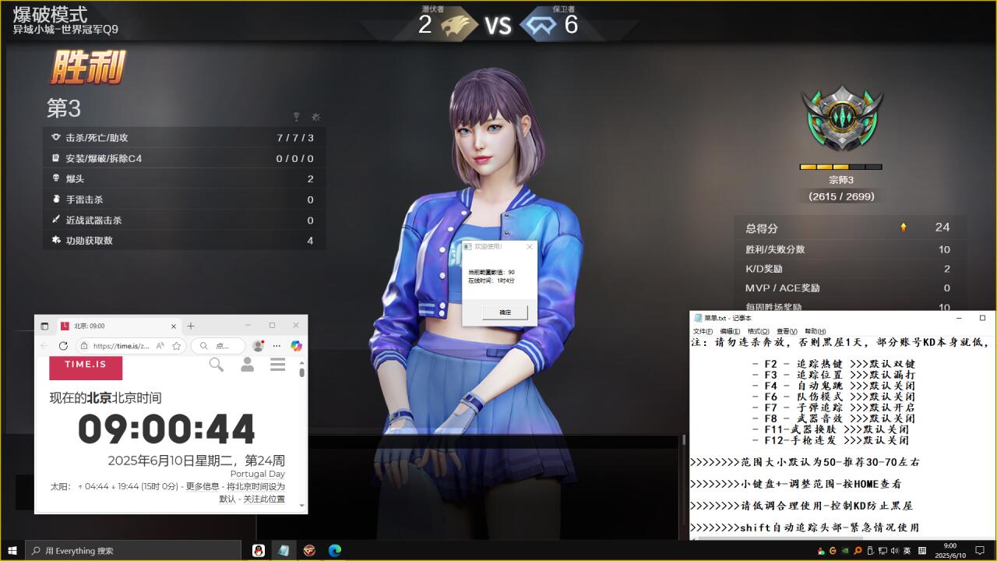The width and height of the screenshot is (997, 561).
Task: Click the trophy icon above the stats
Action: (x=296, y=117)
